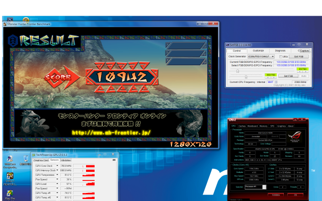322x201 pixels.
Task: Open the Mainboard tab in CPU-Z
Action: (x=253, y=126)
